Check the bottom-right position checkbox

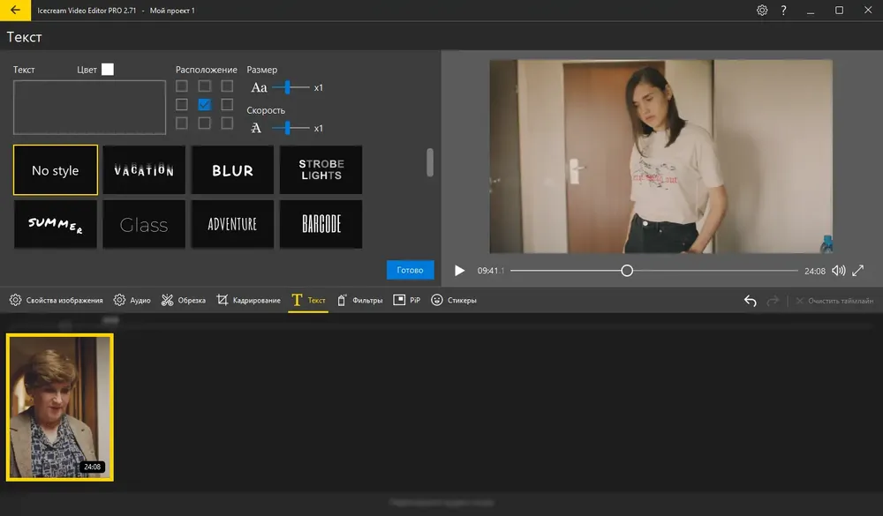click(x=227, y=123)
